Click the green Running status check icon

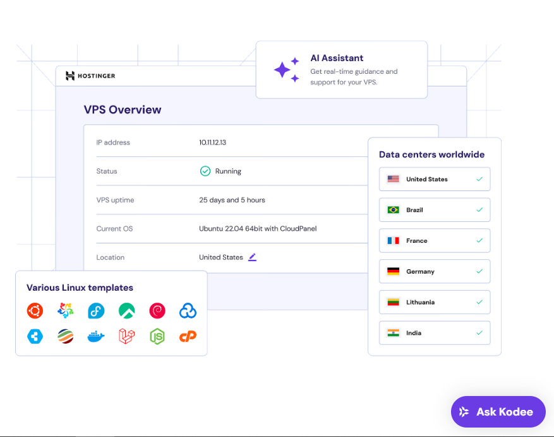(205, 171)
